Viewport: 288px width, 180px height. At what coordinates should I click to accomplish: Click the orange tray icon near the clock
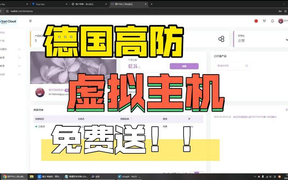point(279,177)
